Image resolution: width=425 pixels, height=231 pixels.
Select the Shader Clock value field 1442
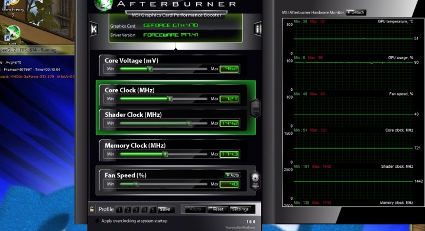[x=229, y=123]
